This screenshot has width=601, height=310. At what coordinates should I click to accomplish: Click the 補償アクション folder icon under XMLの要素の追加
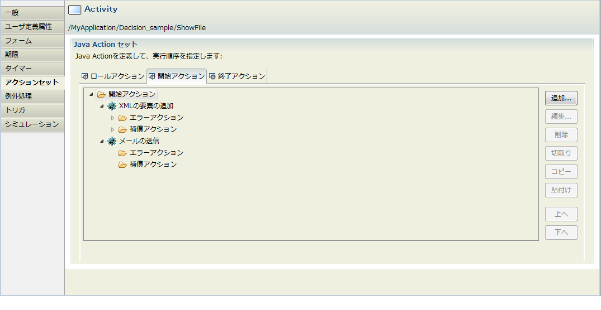[122, 129]
